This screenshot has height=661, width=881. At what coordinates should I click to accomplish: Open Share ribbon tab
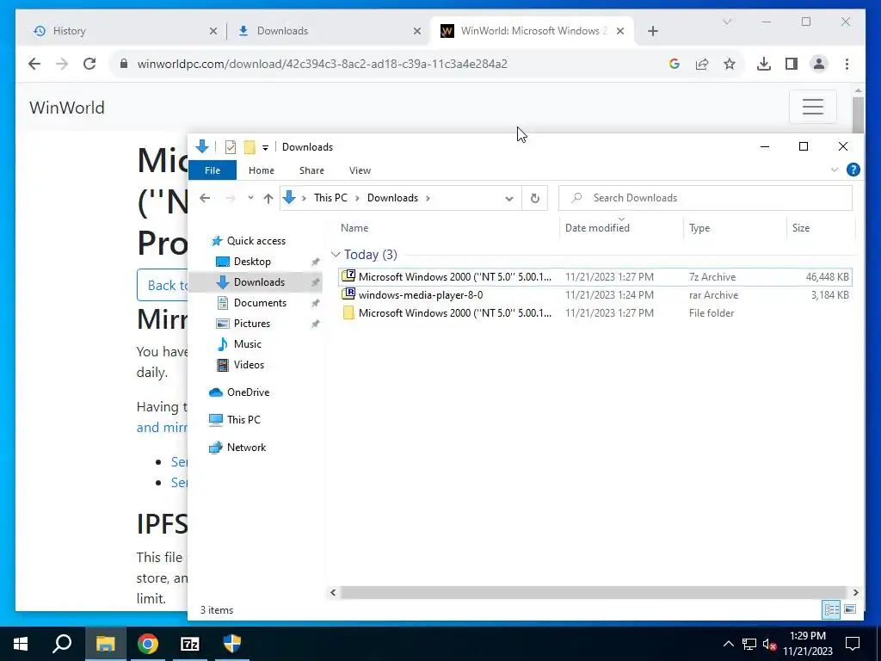[311, 170]
